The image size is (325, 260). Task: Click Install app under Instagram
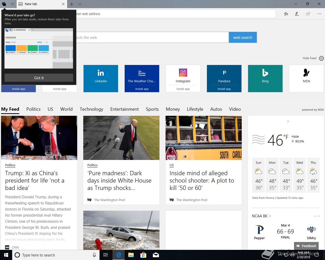point(183,89)
